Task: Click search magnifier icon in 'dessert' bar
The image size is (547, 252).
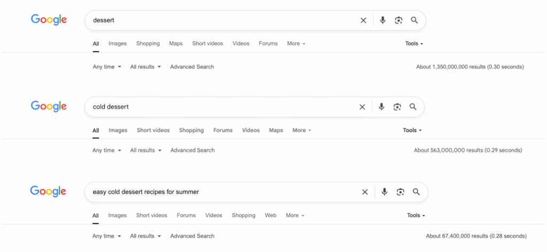Action: [x=414, y=20]
